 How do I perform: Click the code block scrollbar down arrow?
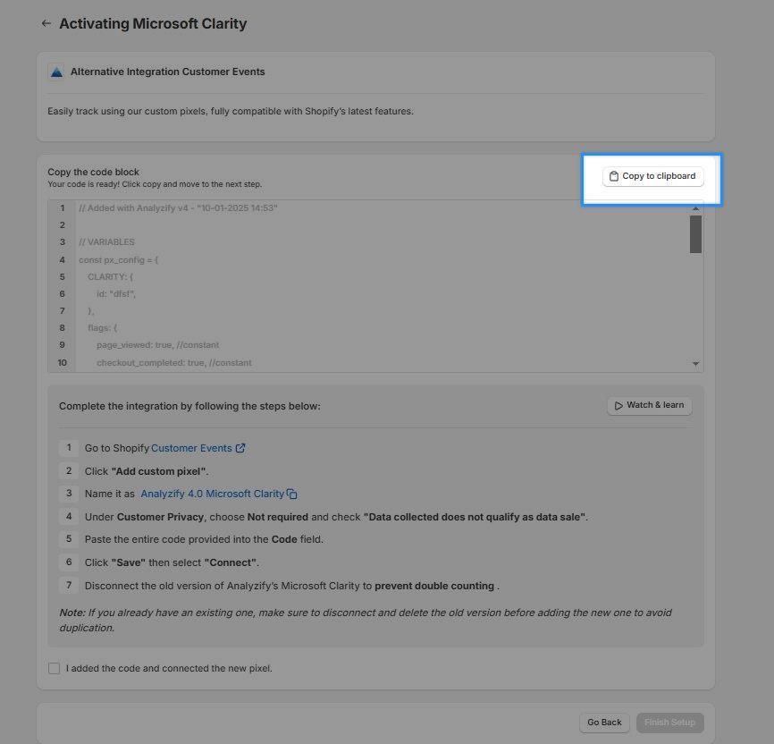tap(695, 364)
